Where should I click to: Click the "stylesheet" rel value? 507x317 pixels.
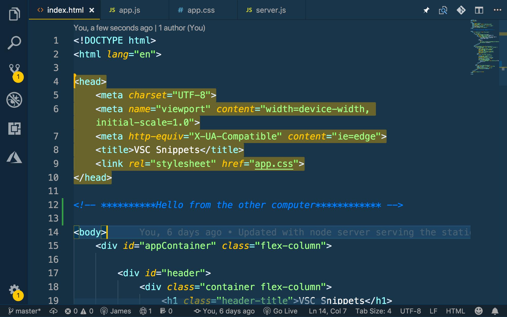coord(183,164)
